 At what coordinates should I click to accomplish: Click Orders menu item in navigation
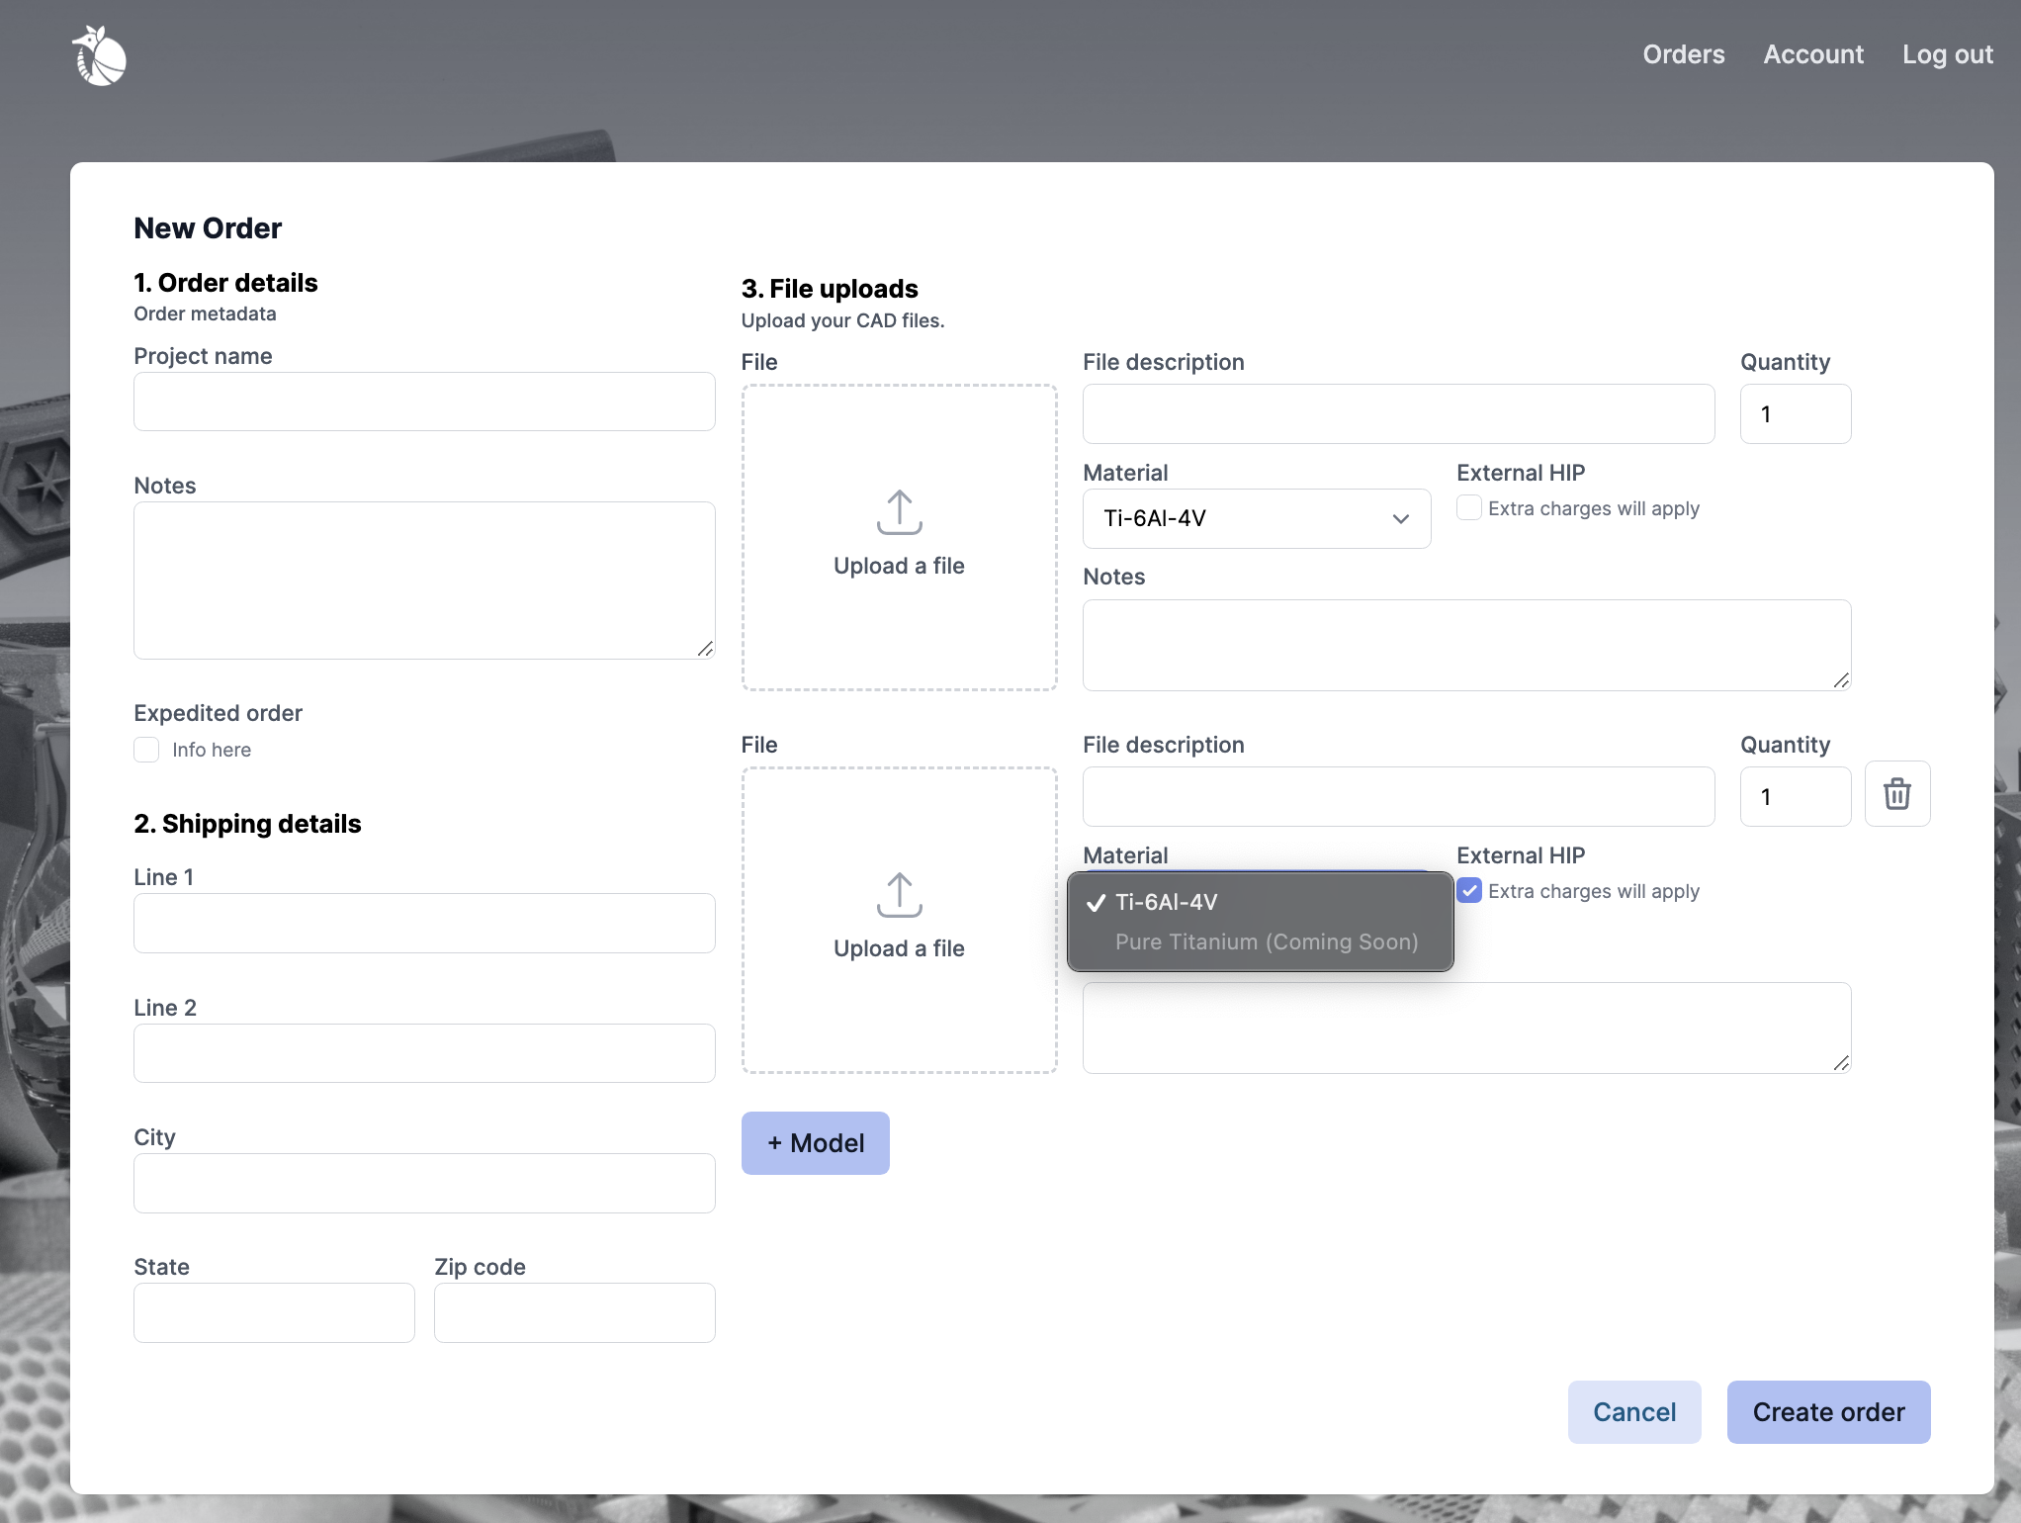pyautogui.click(x=1684, y=51)
